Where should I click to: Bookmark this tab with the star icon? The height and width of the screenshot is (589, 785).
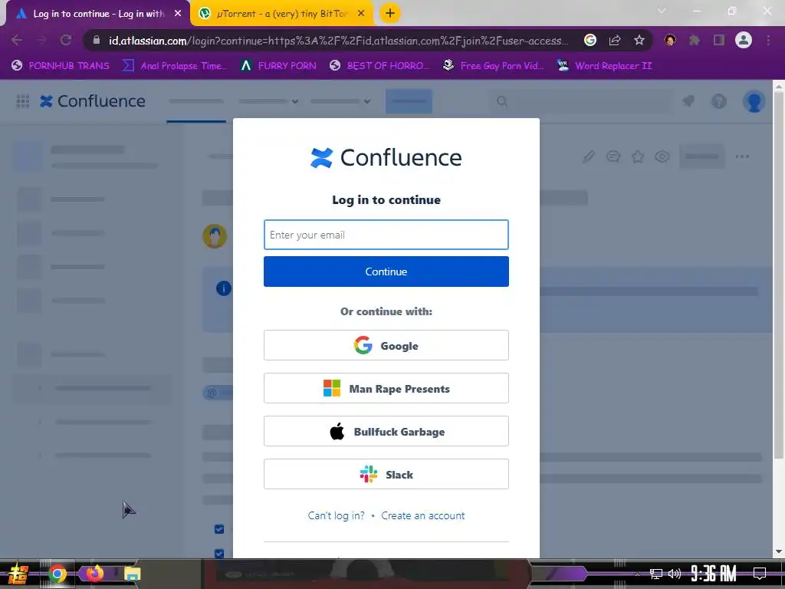(x=639, y=40)
